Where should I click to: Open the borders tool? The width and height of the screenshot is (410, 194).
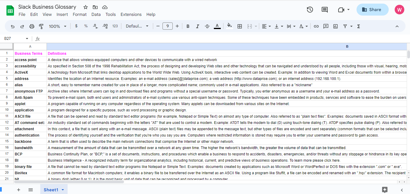pos(240,26)
